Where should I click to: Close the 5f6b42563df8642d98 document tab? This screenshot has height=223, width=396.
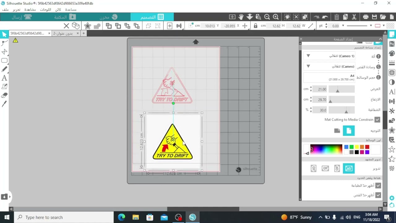coord(49,33)
